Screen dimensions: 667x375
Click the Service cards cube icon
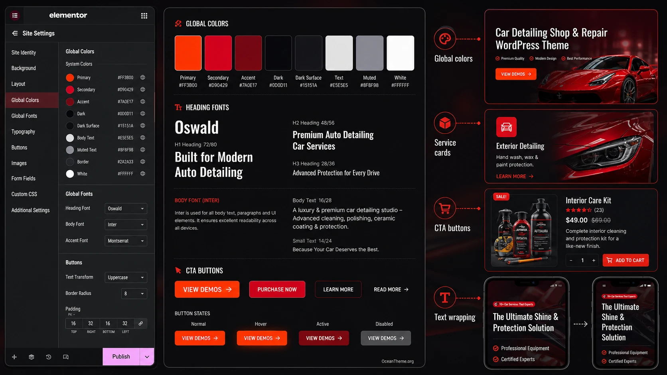tap(445, 123)
